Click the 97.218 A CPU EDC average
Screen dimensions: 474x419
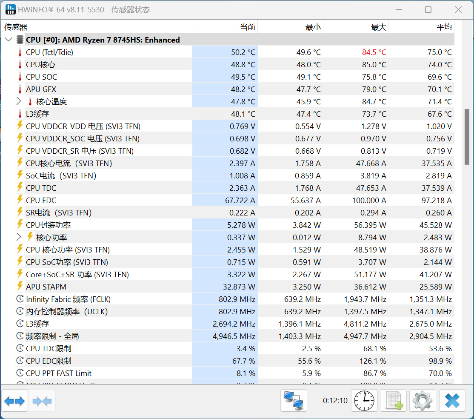tap(437, 200)
